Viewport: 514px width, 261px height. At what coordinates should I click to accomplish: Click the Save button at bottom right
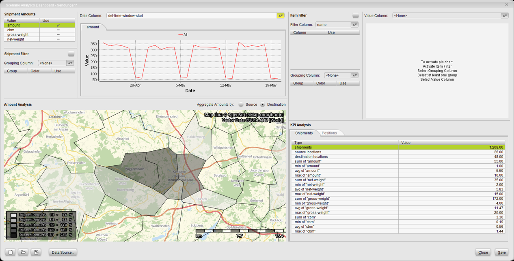pyautogui.click(x=502, y=252)
